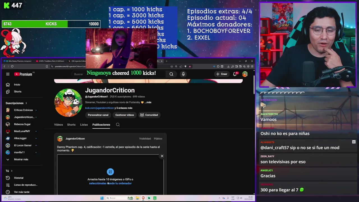Open the channel Shorts tab

pyautogui.click(x=71, y=125)
